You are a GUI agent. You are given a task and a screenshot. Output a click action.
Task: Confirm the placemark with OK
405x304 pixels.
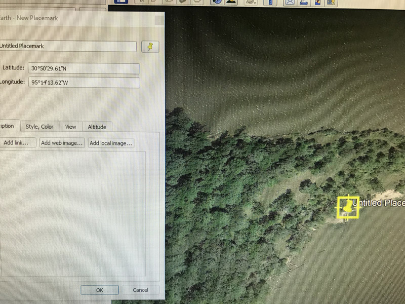[x=100, y=290]
